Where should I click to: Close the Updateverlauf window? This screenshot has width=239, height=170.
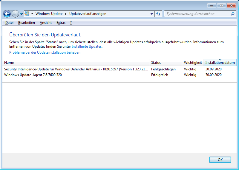pyautogui.click(x=231, y=6)
